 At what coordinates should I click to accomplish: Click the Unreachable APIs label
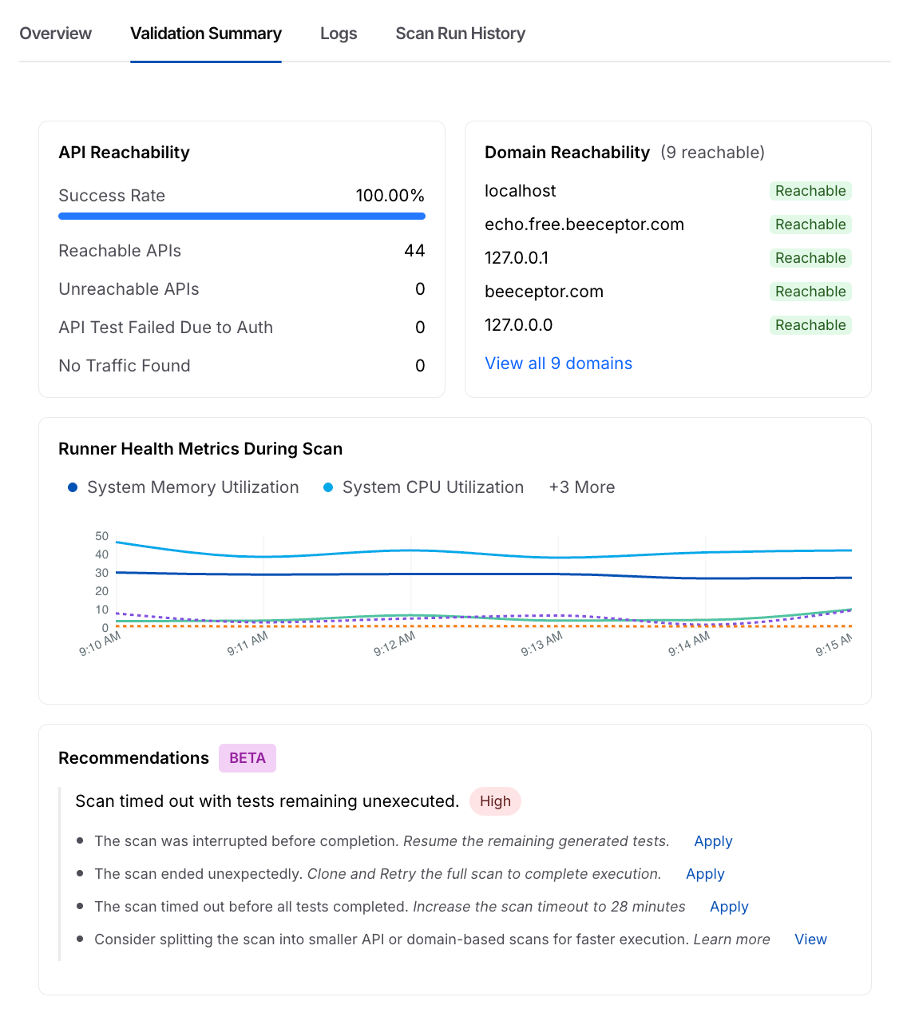pos(129,289)
